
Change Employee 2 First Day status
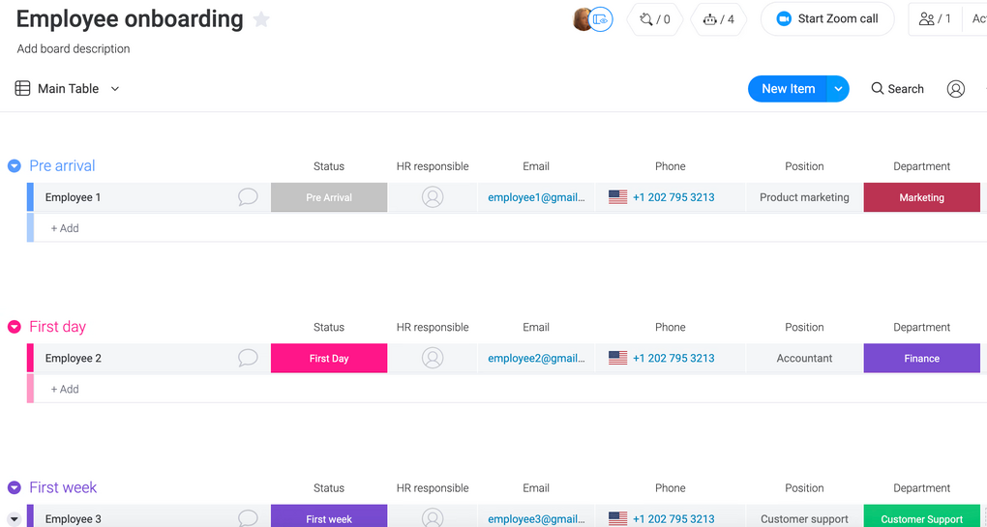pos(329,359)
